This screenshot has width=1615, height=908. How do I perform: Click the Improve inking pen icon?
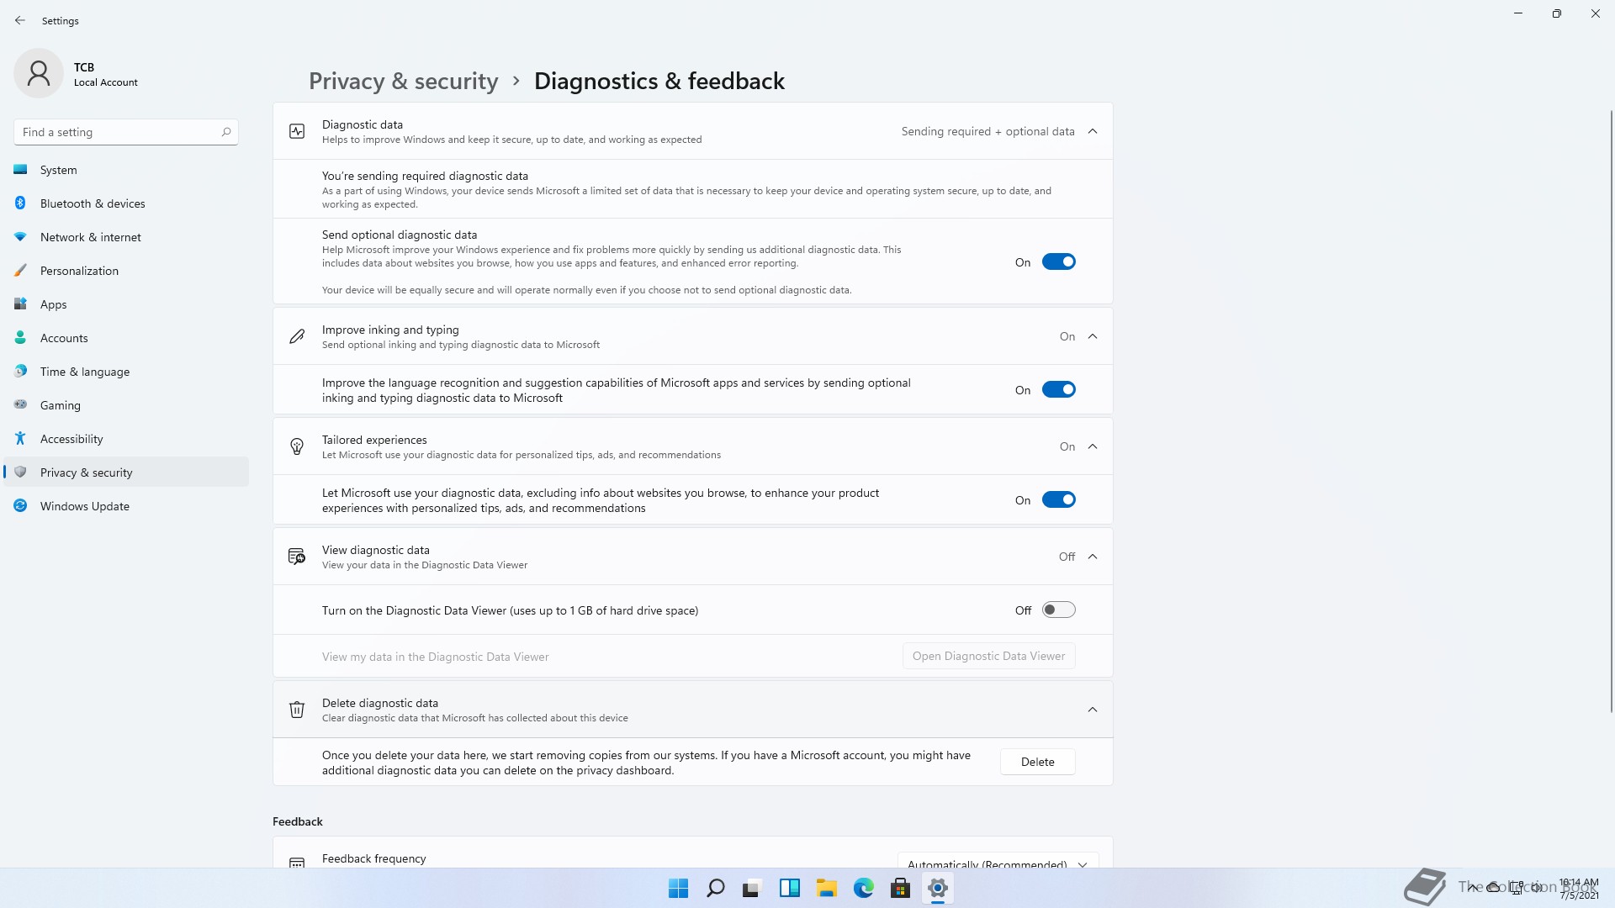tap(297, 336)
